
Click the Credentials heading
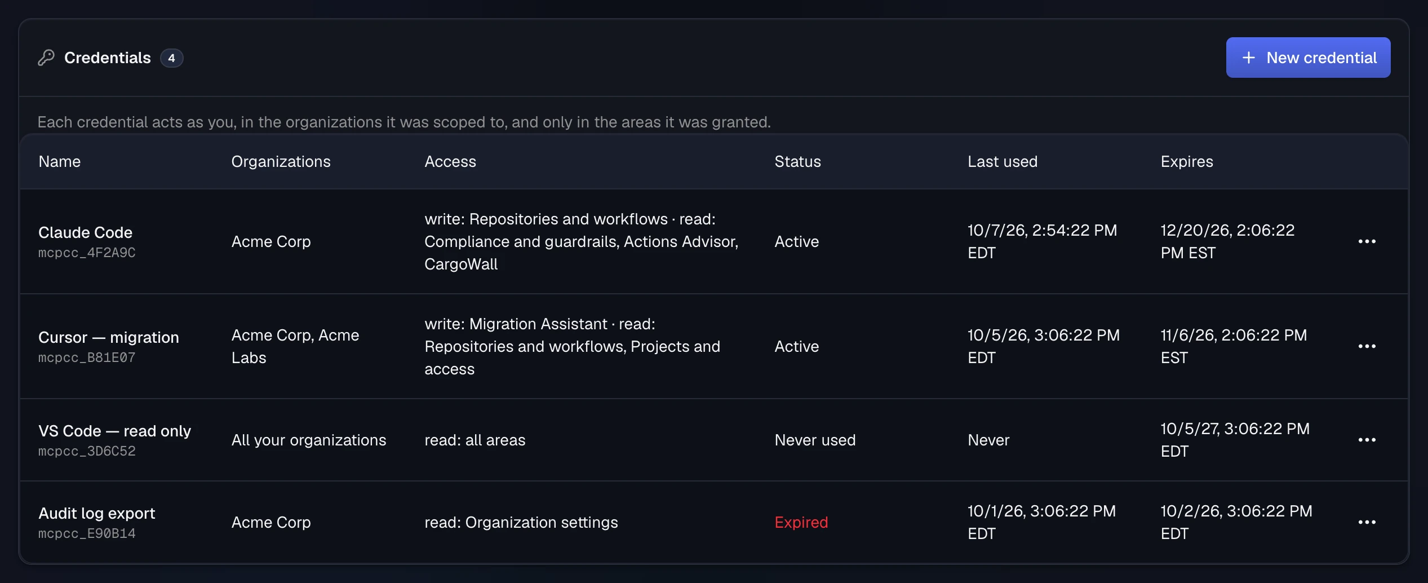(108, 58)
